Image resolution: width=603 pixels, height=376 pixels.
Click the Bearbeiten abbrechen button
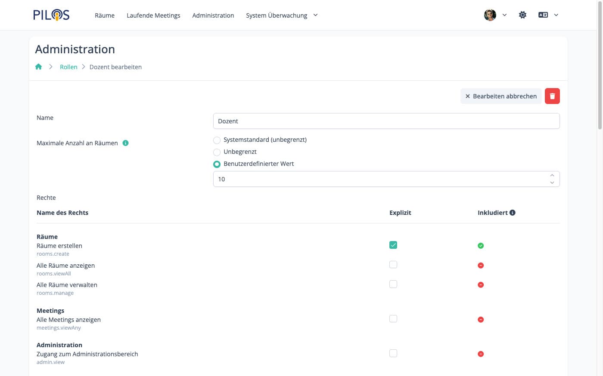[500, 96]
